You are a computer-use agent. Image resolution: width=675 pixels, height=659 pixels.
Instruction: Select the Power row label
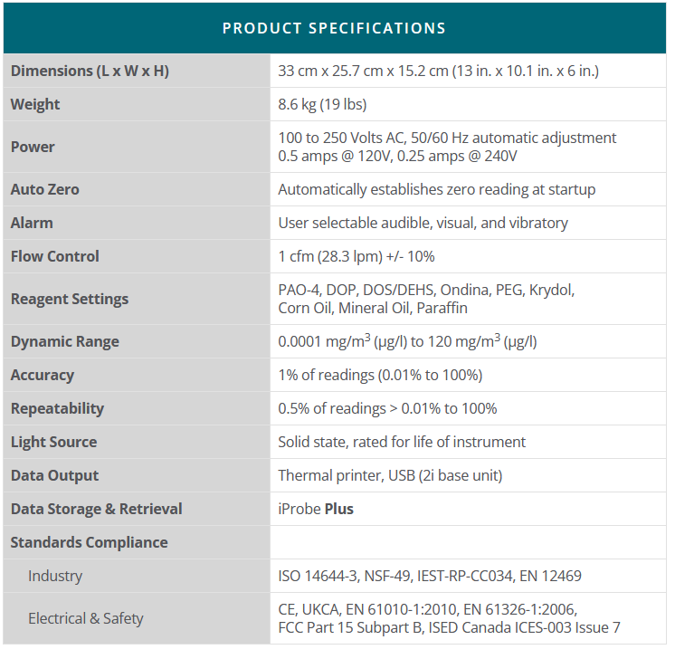tap(33, 147)
